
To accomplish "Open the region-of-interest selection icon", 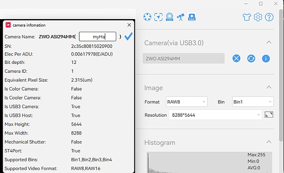I will coord(158,17).
